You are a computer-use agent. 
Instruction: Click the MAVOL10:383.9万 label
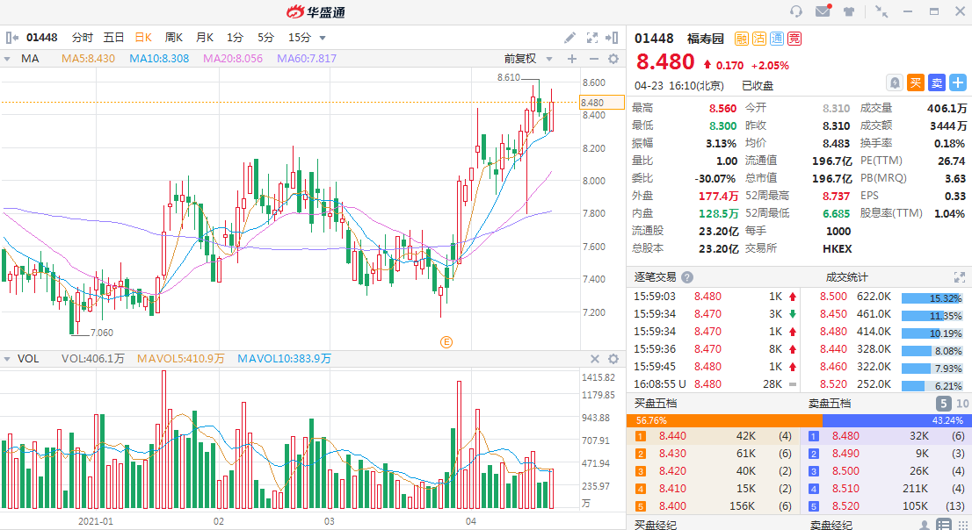pos(284,359)
